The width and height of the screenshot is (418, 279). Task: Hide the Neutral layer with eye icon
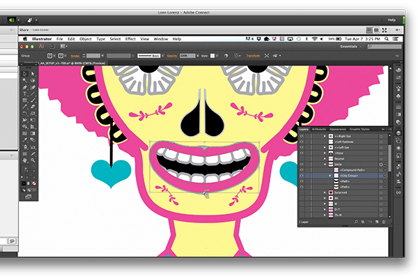point(302,158)
